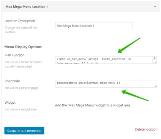
Task: Click the 'For use in a post or page' hint
Action: pos(22,88)
